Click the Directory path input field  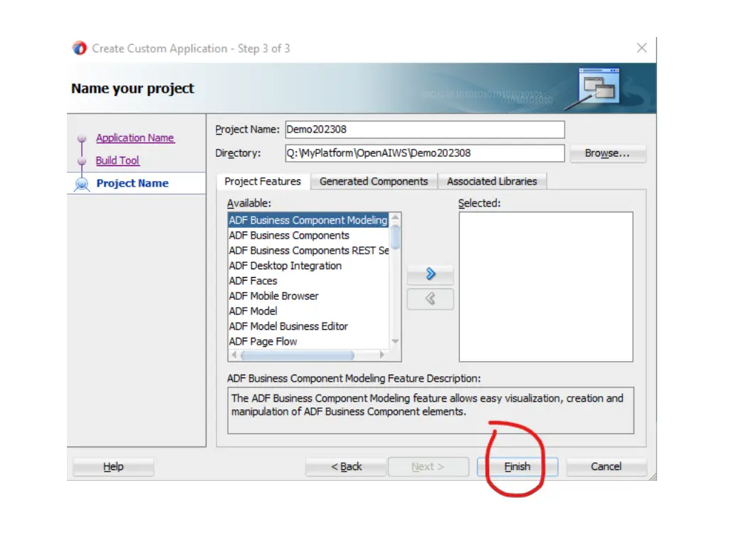424,153
